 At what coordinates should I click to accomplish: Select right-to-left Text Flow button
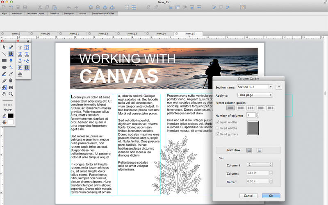tap(260, 150)
